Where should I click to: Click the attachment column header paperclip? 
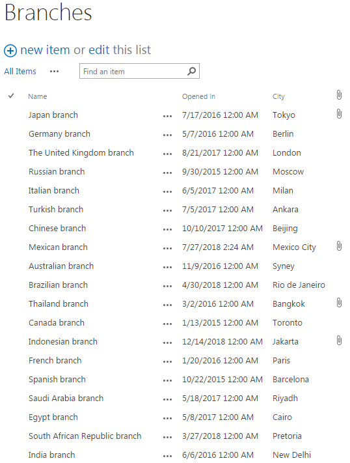click(x=339, y=95)
